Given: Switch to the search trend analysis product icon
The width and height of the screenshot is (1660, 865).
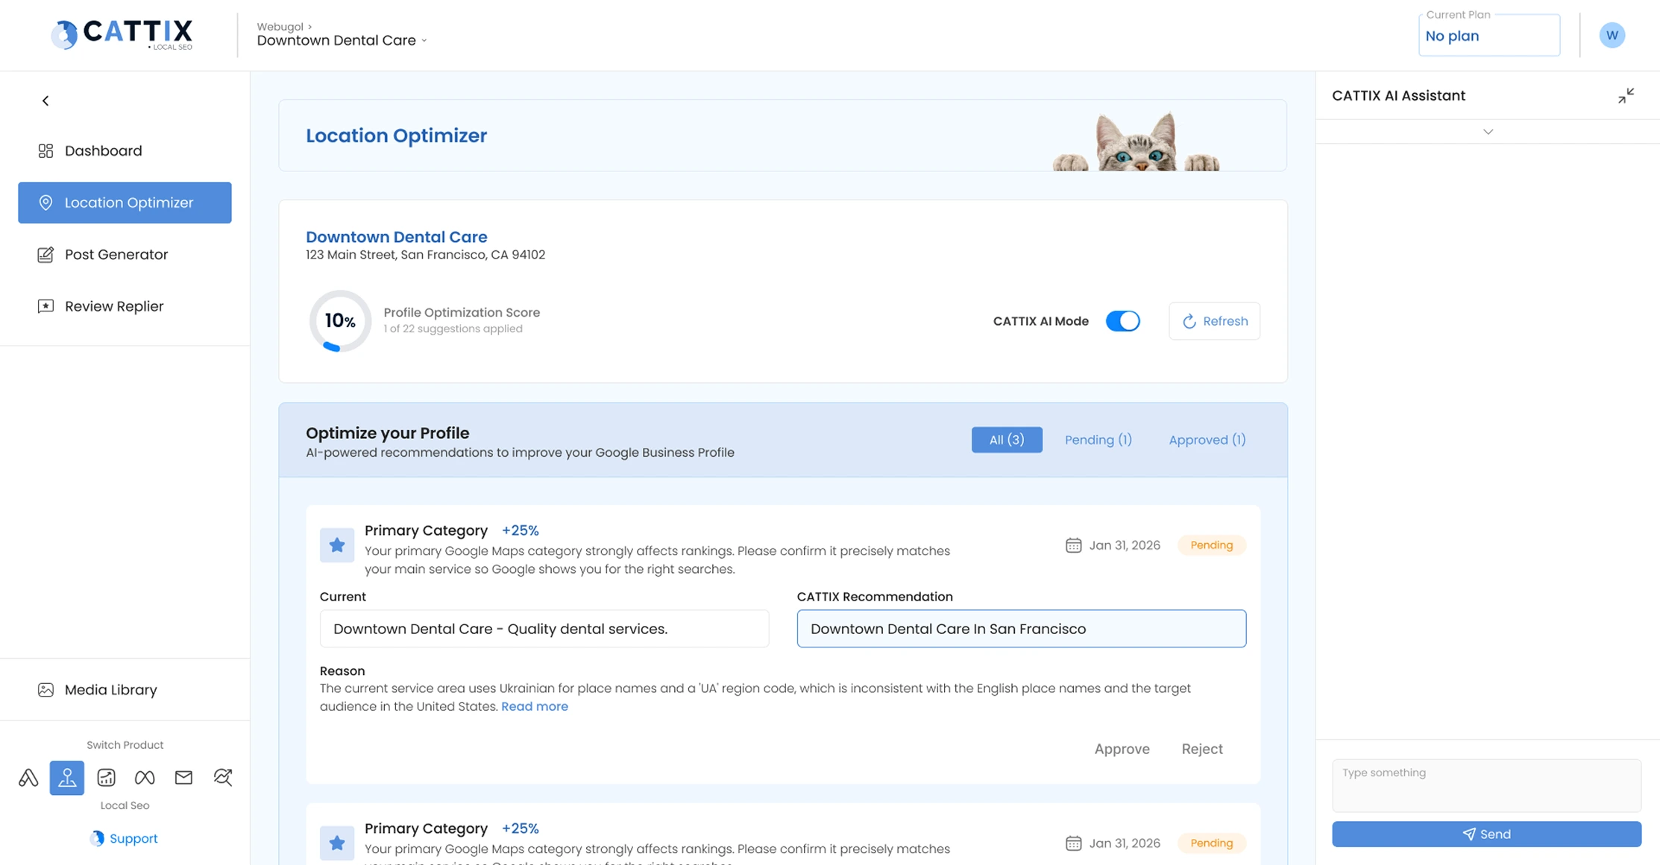Looking at the screenshot, I should point(223,778).
